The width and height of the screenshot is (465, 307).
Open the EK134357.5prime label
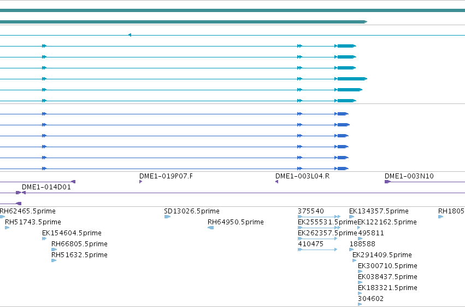379,211
